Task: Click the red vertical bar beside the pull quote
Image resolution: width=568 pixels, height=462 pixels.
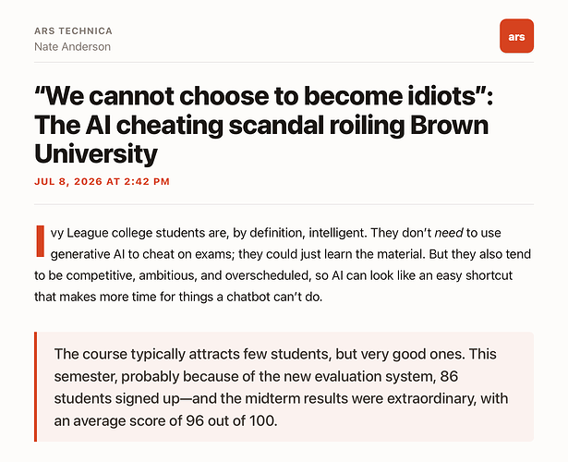Action: point(35,386)
